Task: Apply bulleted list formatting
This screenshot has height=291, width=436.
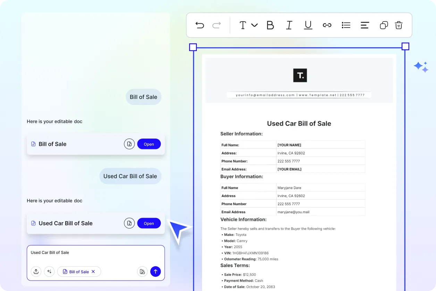Action: pos(346,25)
